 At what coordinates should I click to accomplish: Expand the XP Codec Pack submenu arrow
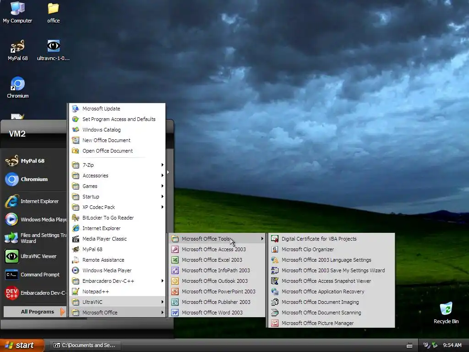[x=163, y=207]
